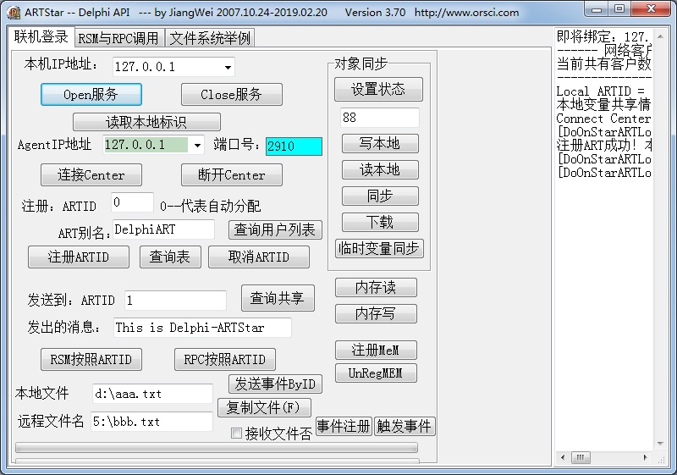Click the 断开Center button

tap(231, 174)
